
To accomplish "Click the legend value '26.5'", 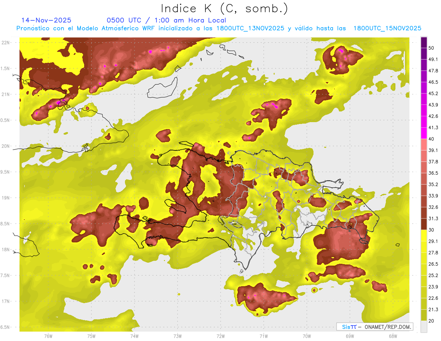I will (x=433, y=264).
